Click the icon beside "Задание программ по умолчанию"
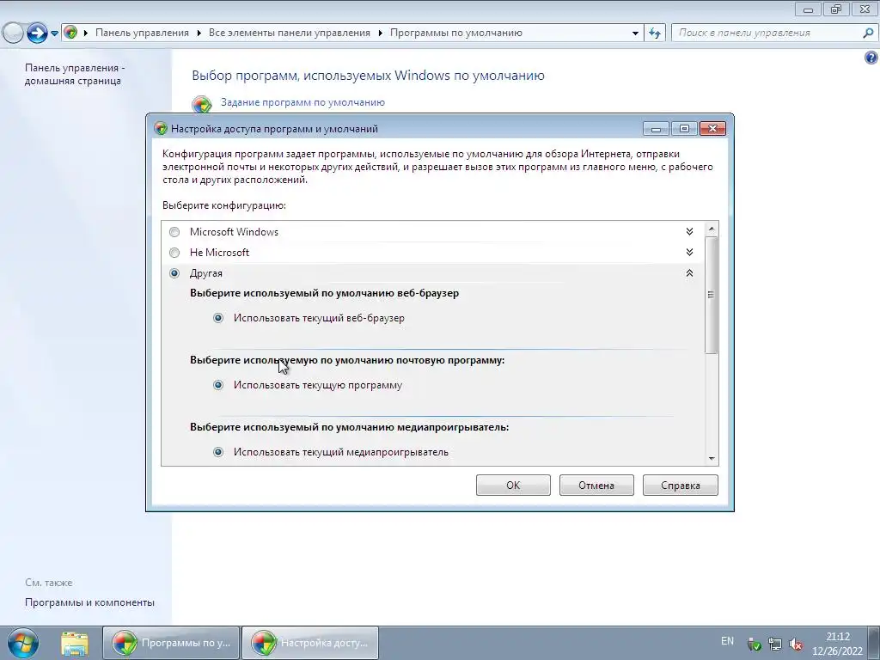The width and height of the screenshot is (880, 660). [202, 104]
